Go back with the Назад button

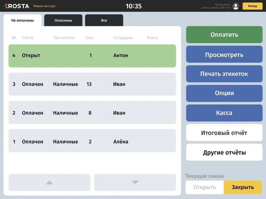point(252,6)
